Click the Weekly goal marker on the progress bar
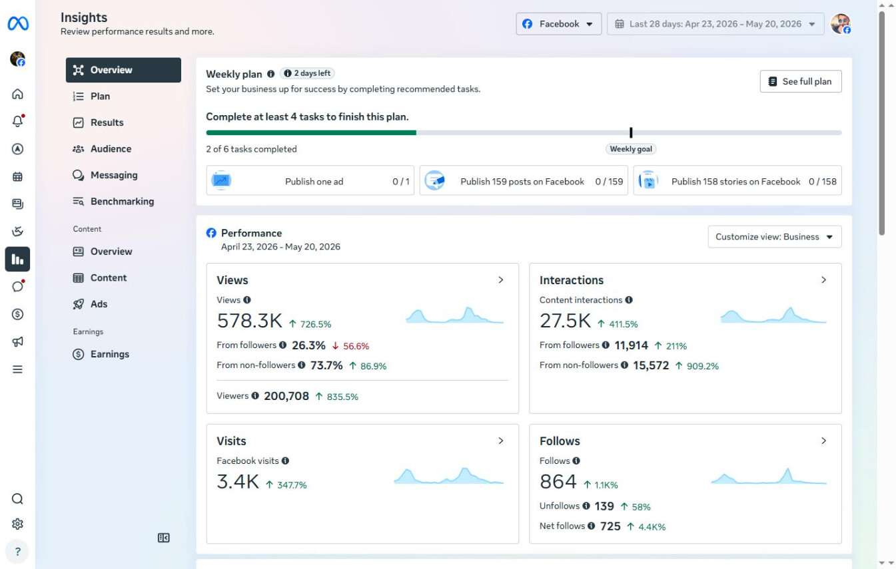The image size is (896, 569). [631, 133]
